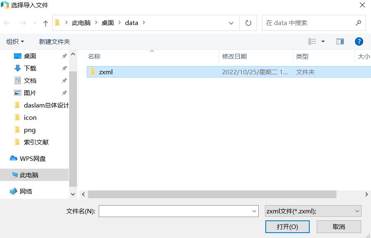
Task: Go forward with the right arrow
Action: tap(23, 23)
